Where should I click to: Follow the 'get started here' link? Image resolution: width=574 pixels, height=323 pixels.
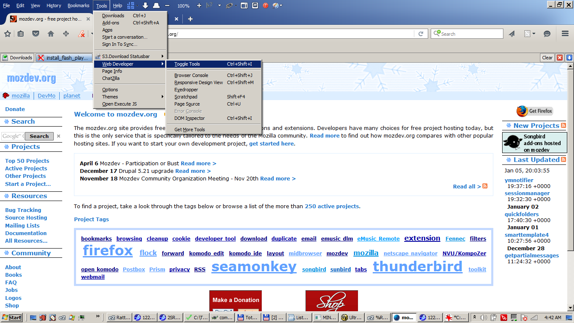pos(271,143)
